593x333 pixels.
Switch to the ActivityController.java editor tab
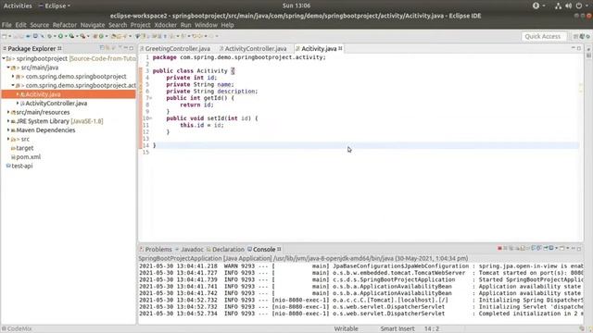(x=253, y=49)
